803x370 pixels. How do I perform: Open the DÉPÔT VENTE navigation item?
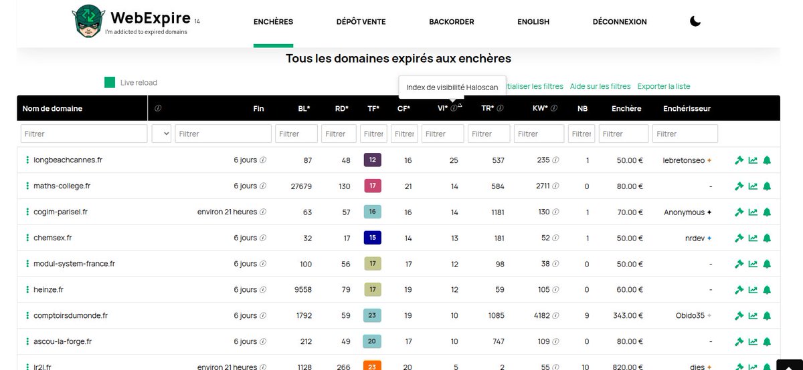(361, 21)
